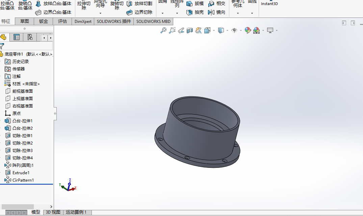This screenshot has width=363, height=216.
Task: Open the 线性阵列 pattern dropdown arrow
Action: coord(177,13)
